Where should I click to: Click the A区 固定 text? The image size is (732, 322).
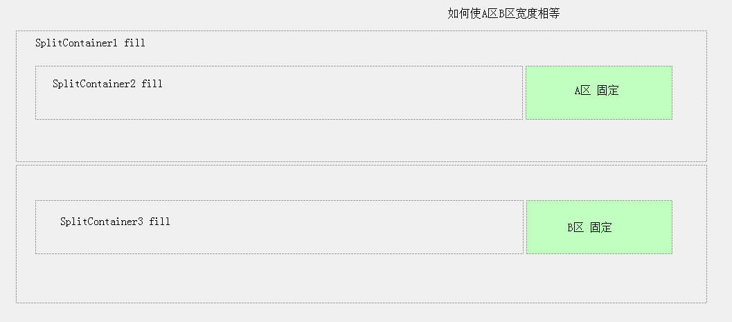(x=597, y=90)
